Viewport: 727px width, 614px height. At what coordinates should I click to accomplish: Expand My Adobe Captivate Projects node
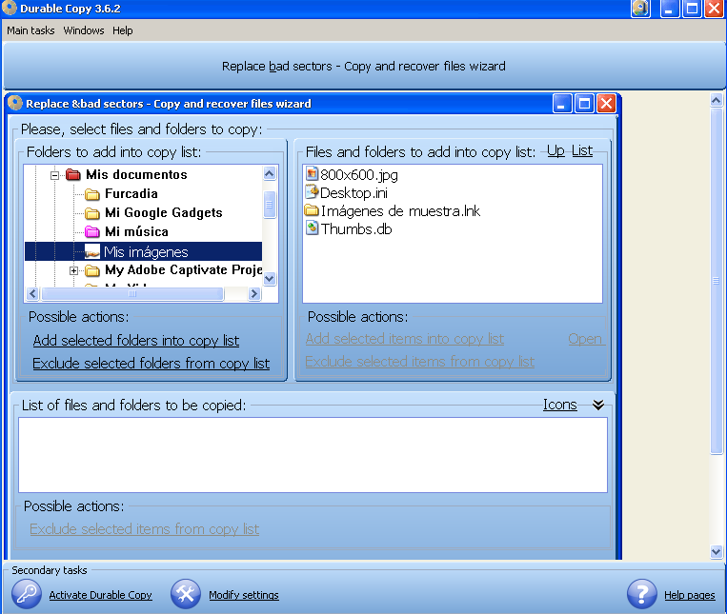pyautogui.click(x=73, y=270)
